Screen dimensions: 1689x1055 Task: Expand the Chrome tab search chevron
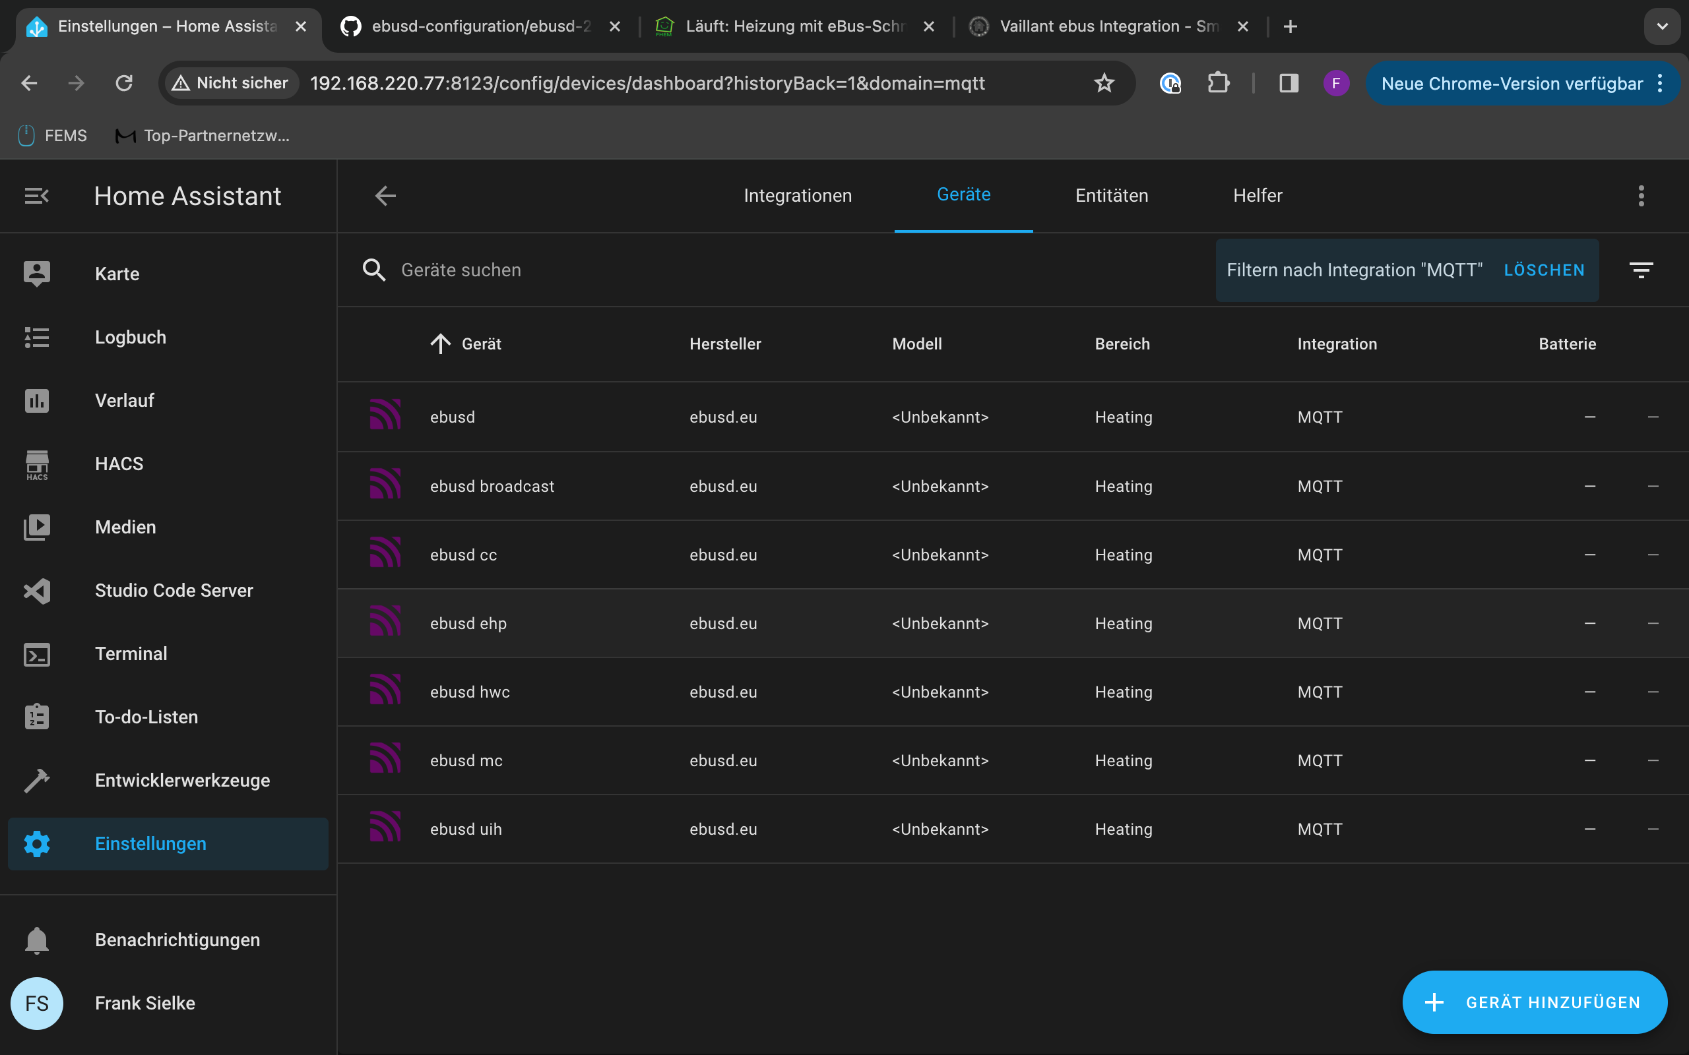[x=1662, y=26]
